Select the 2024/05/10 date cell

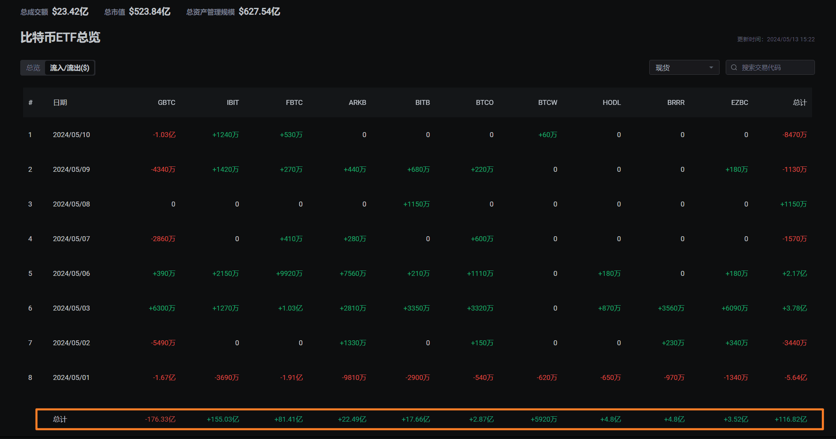tap(71, 135)
